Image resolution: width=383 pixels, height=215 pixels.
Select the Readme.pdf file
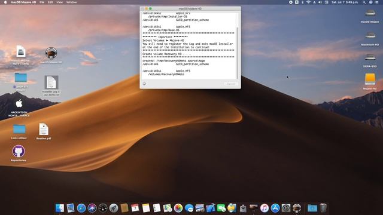pyautogui.click(x=44, y=129)
